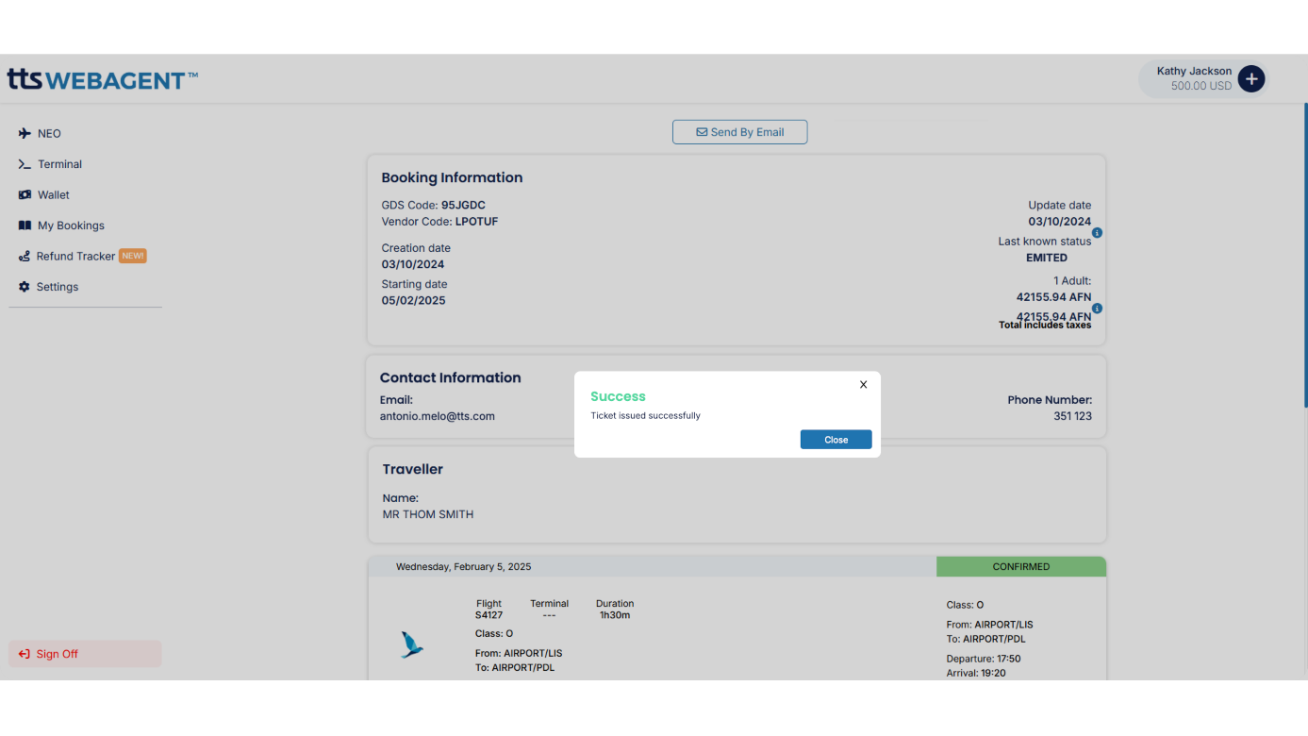Click flight number S4127

point(488,615)
